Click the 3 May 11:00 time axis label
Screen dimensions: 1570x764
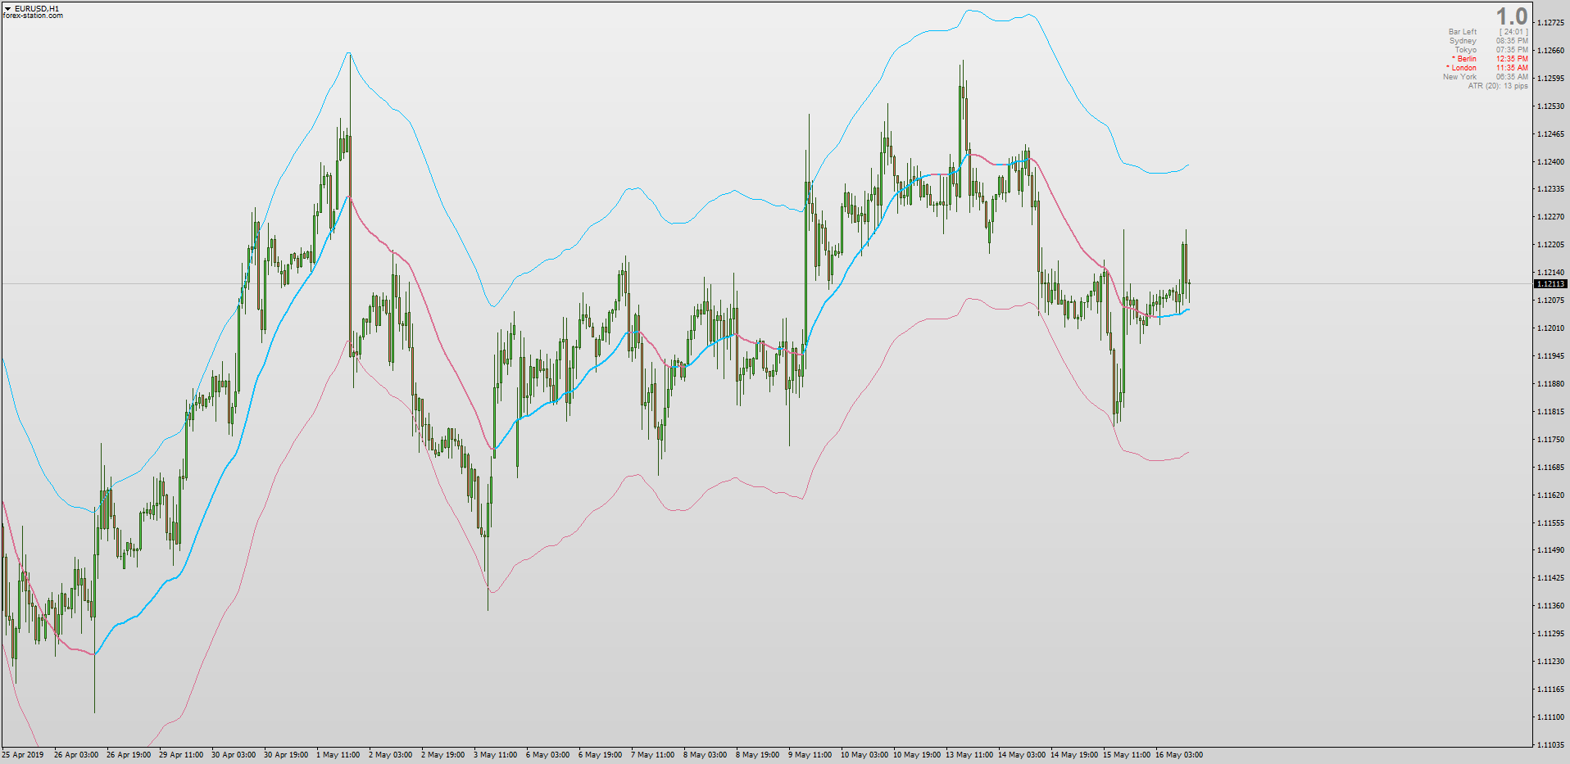(x=496, y=755)
